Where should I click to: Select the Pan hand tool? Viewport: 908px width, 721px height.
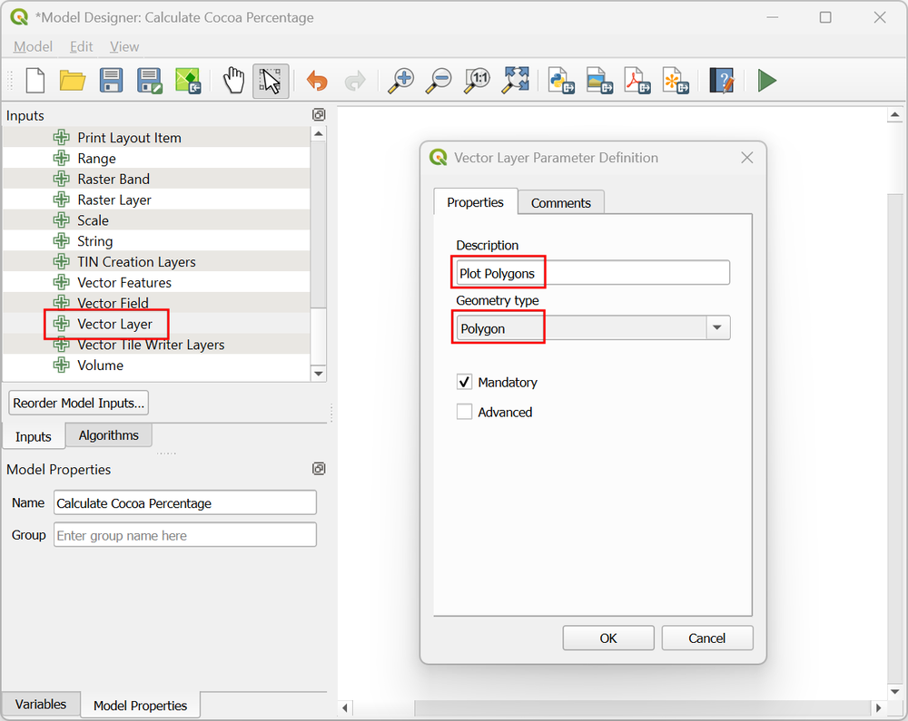point(234,81)
